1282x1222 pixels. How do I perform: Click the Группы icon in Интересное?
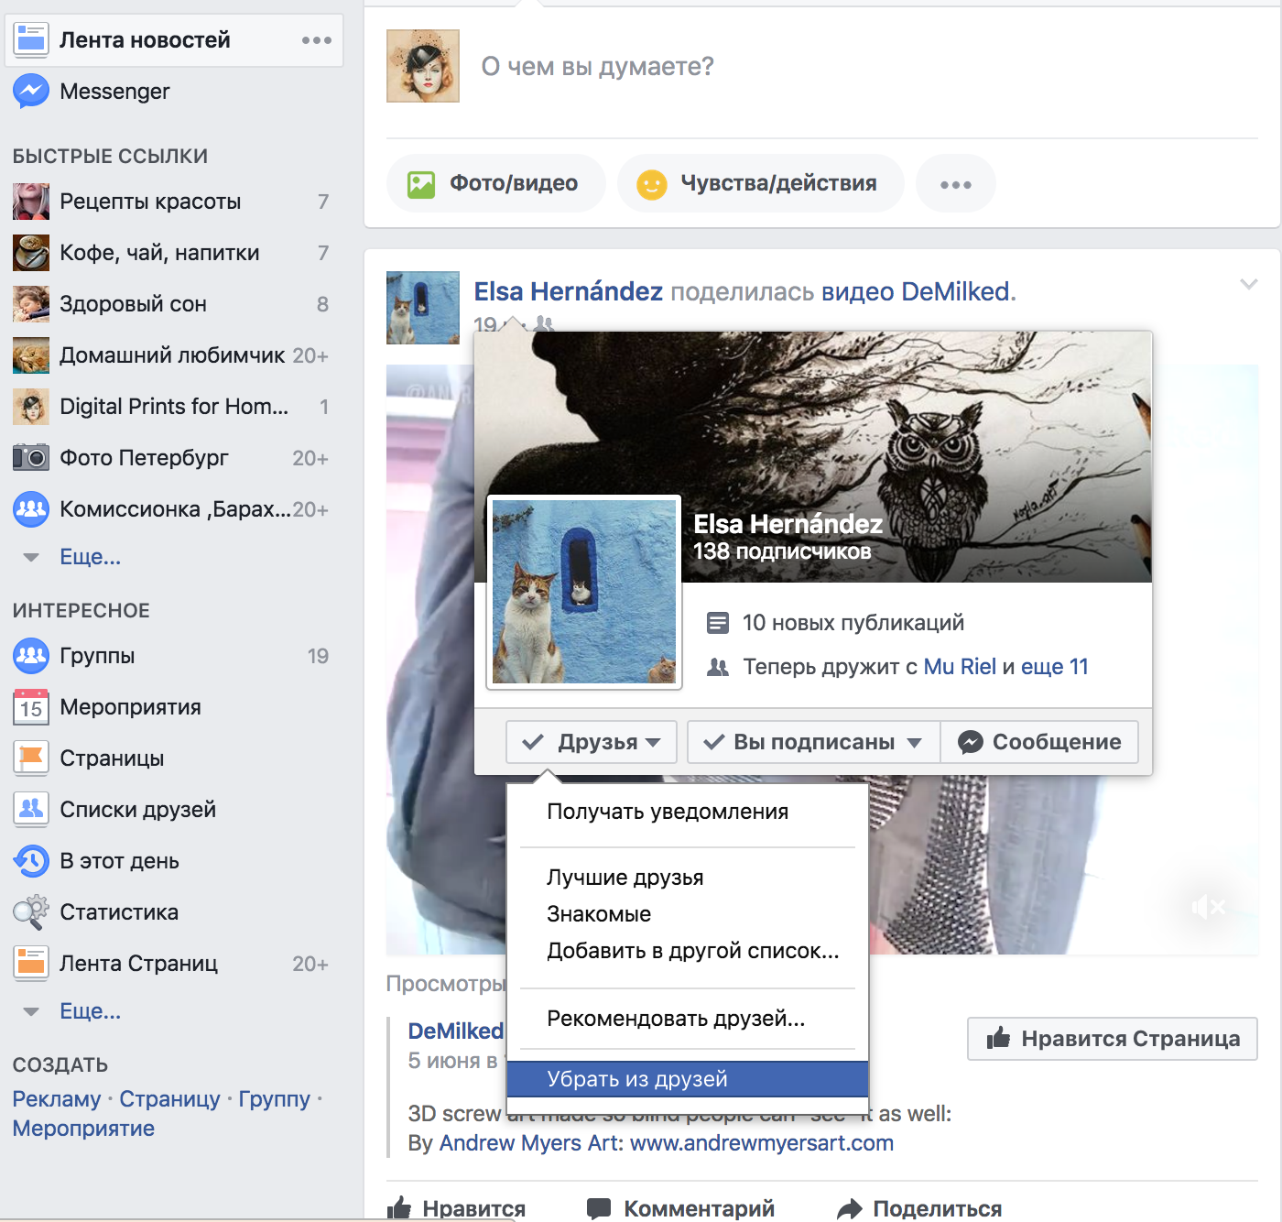click(x=31, y=655)
